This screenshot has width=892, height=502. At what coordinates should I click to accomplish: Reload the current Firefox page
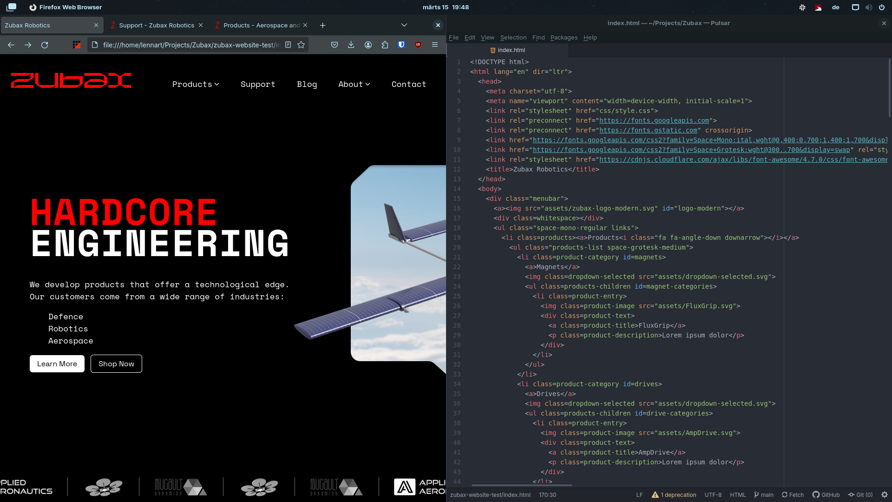(45, 45)
